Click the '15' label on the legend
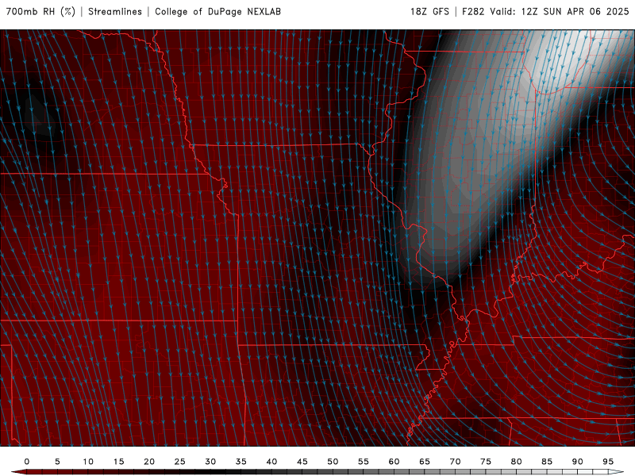Viewport: 635px width, 476px height. click(x=118, y=462)
